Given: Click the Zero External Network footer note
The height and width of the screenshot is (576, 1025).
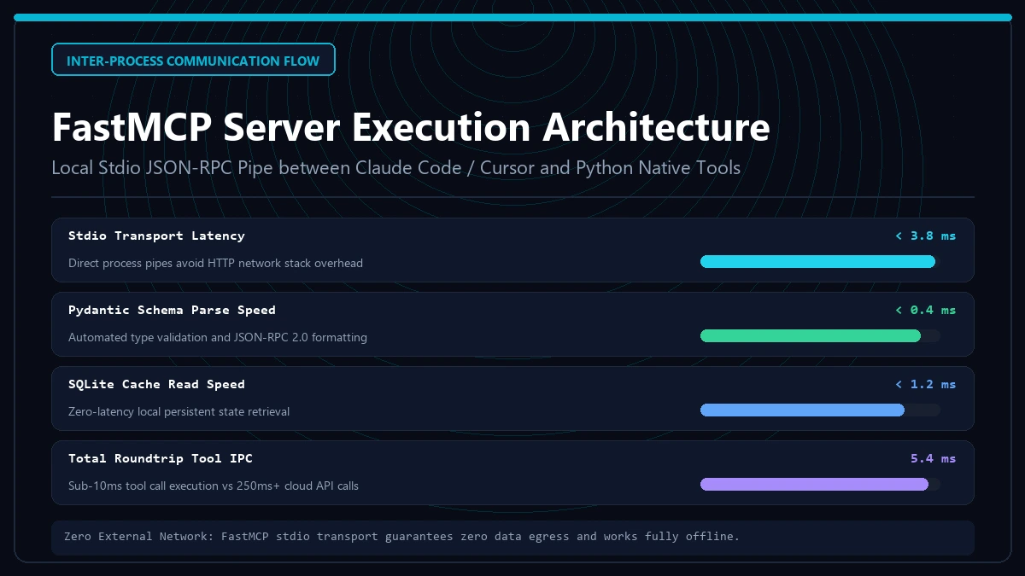Looking at the screenshot, I should 512,538.
